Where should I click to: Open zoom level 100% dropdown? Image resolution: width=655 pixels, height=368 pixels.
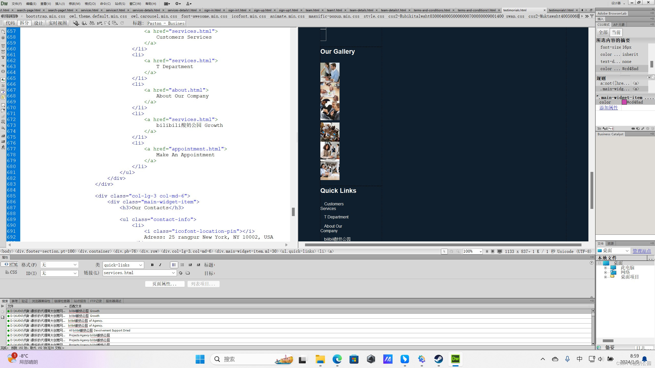click(x=472, y=251)
